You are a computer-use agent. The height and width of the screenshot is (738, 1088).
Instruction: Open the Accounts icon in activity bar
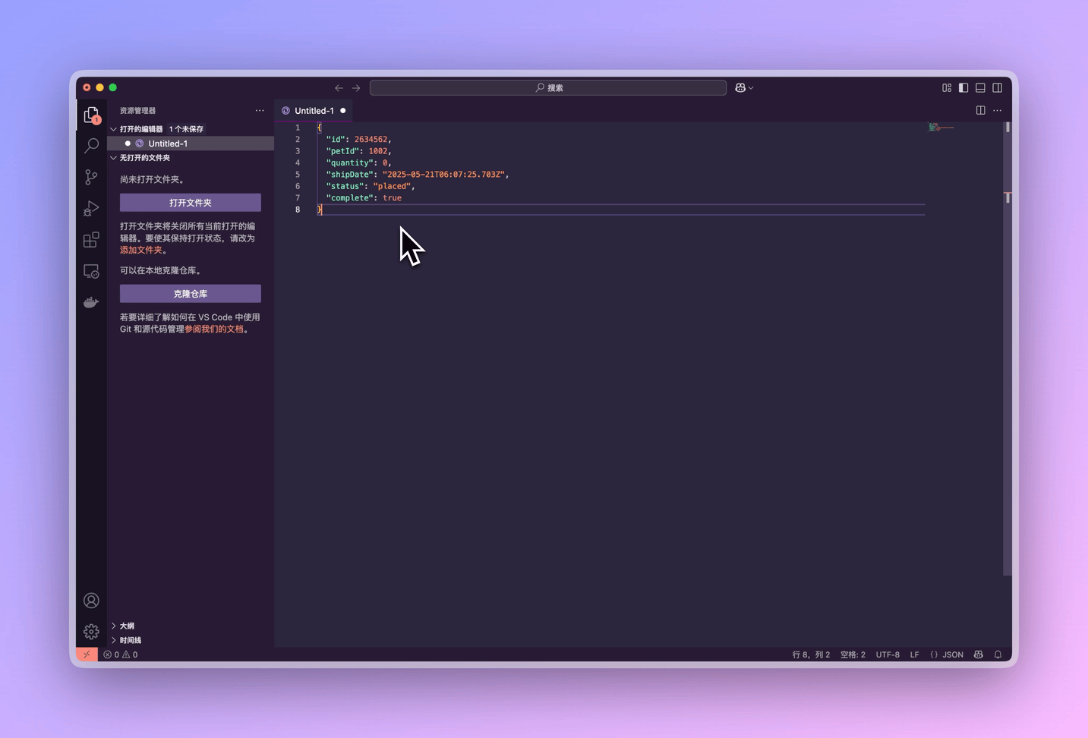(x=91, y=601)
